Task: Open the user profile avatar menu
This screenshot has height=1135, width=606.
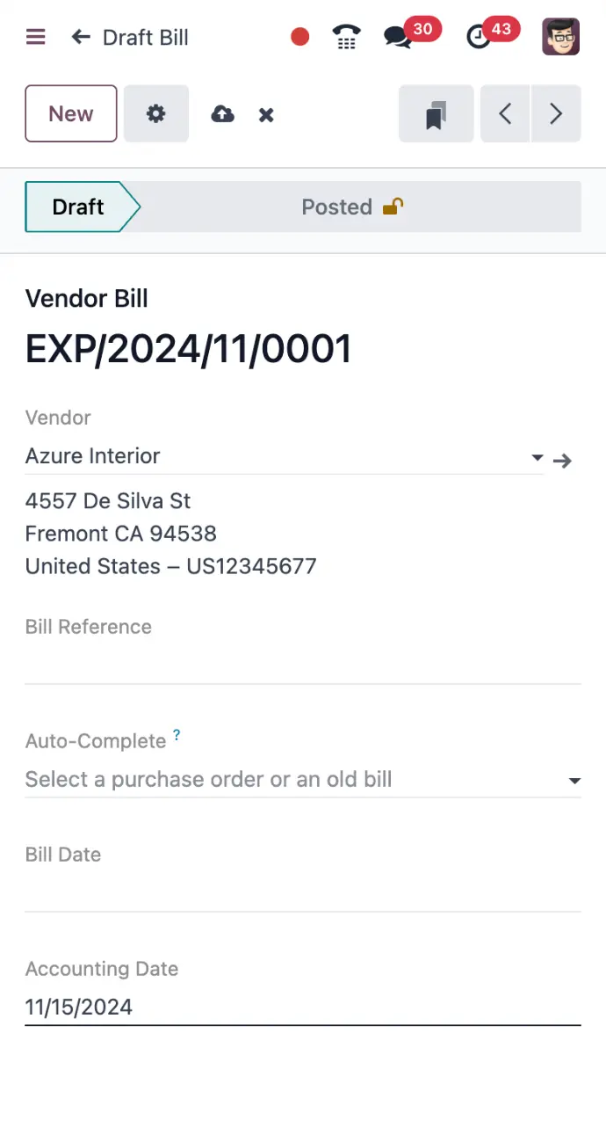Action: [560, 37]
